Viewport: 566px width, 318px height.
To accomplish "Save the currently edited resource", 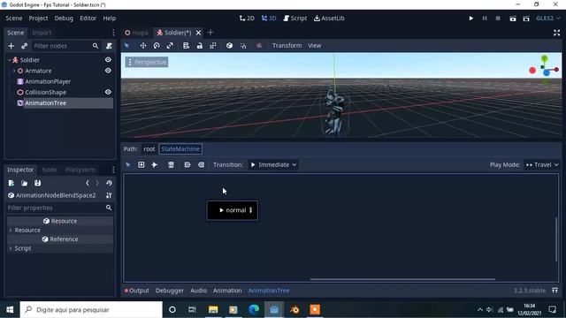I will (x=37, y=183).
